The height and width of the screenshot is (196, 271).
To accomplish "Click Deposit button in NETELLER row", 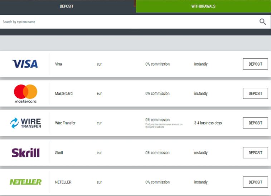I will tap(255, 182).
